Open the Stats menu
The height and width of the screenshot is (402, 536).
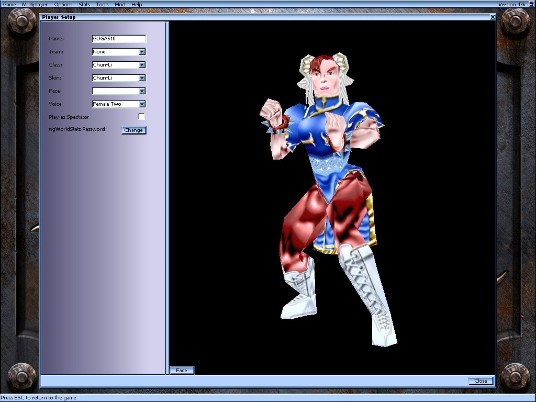pos(84,4)
